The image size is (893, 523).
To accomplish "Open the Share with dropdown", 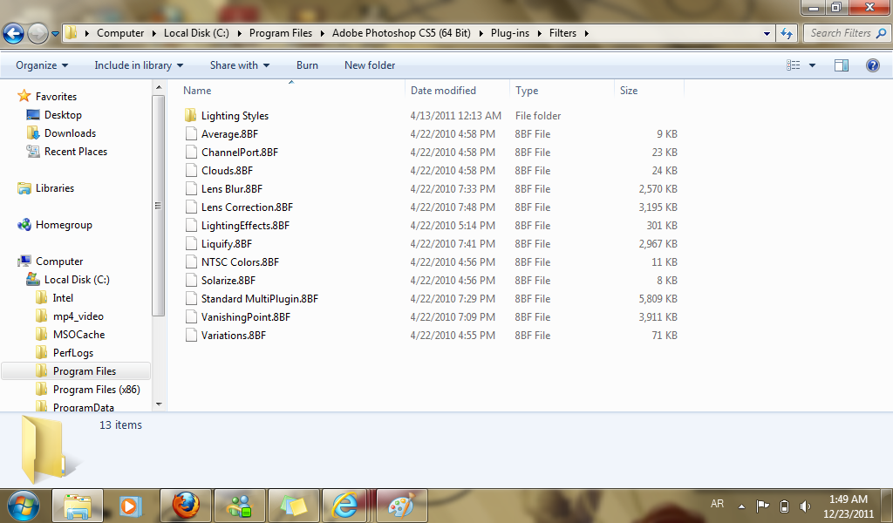I will (240, 65).
